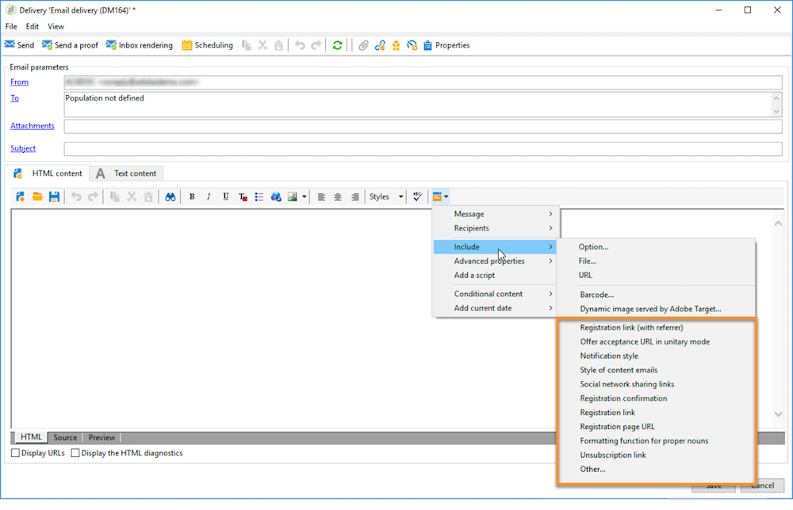793x510 pixels.
Task: Expand the Add current date submenu
Action: click(496, 308)
